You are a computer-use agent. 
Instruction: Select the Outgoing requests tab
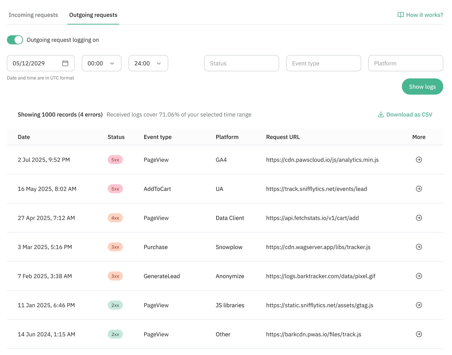pos(93,15)
